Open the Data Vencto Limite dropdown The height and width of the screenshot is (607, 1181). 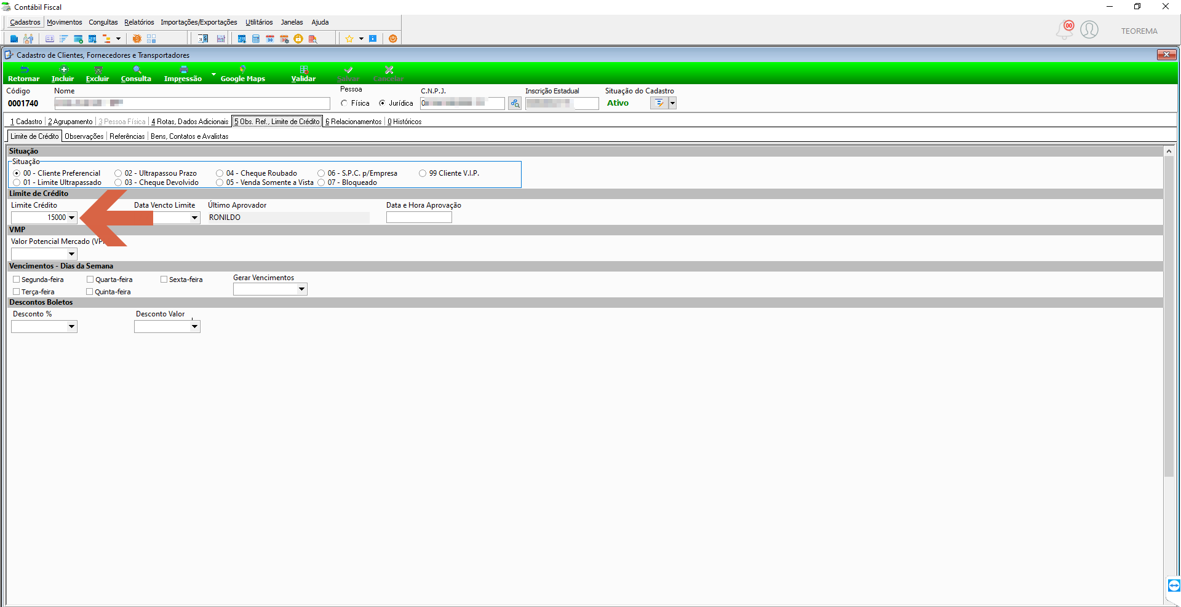[x=195, y=217]
